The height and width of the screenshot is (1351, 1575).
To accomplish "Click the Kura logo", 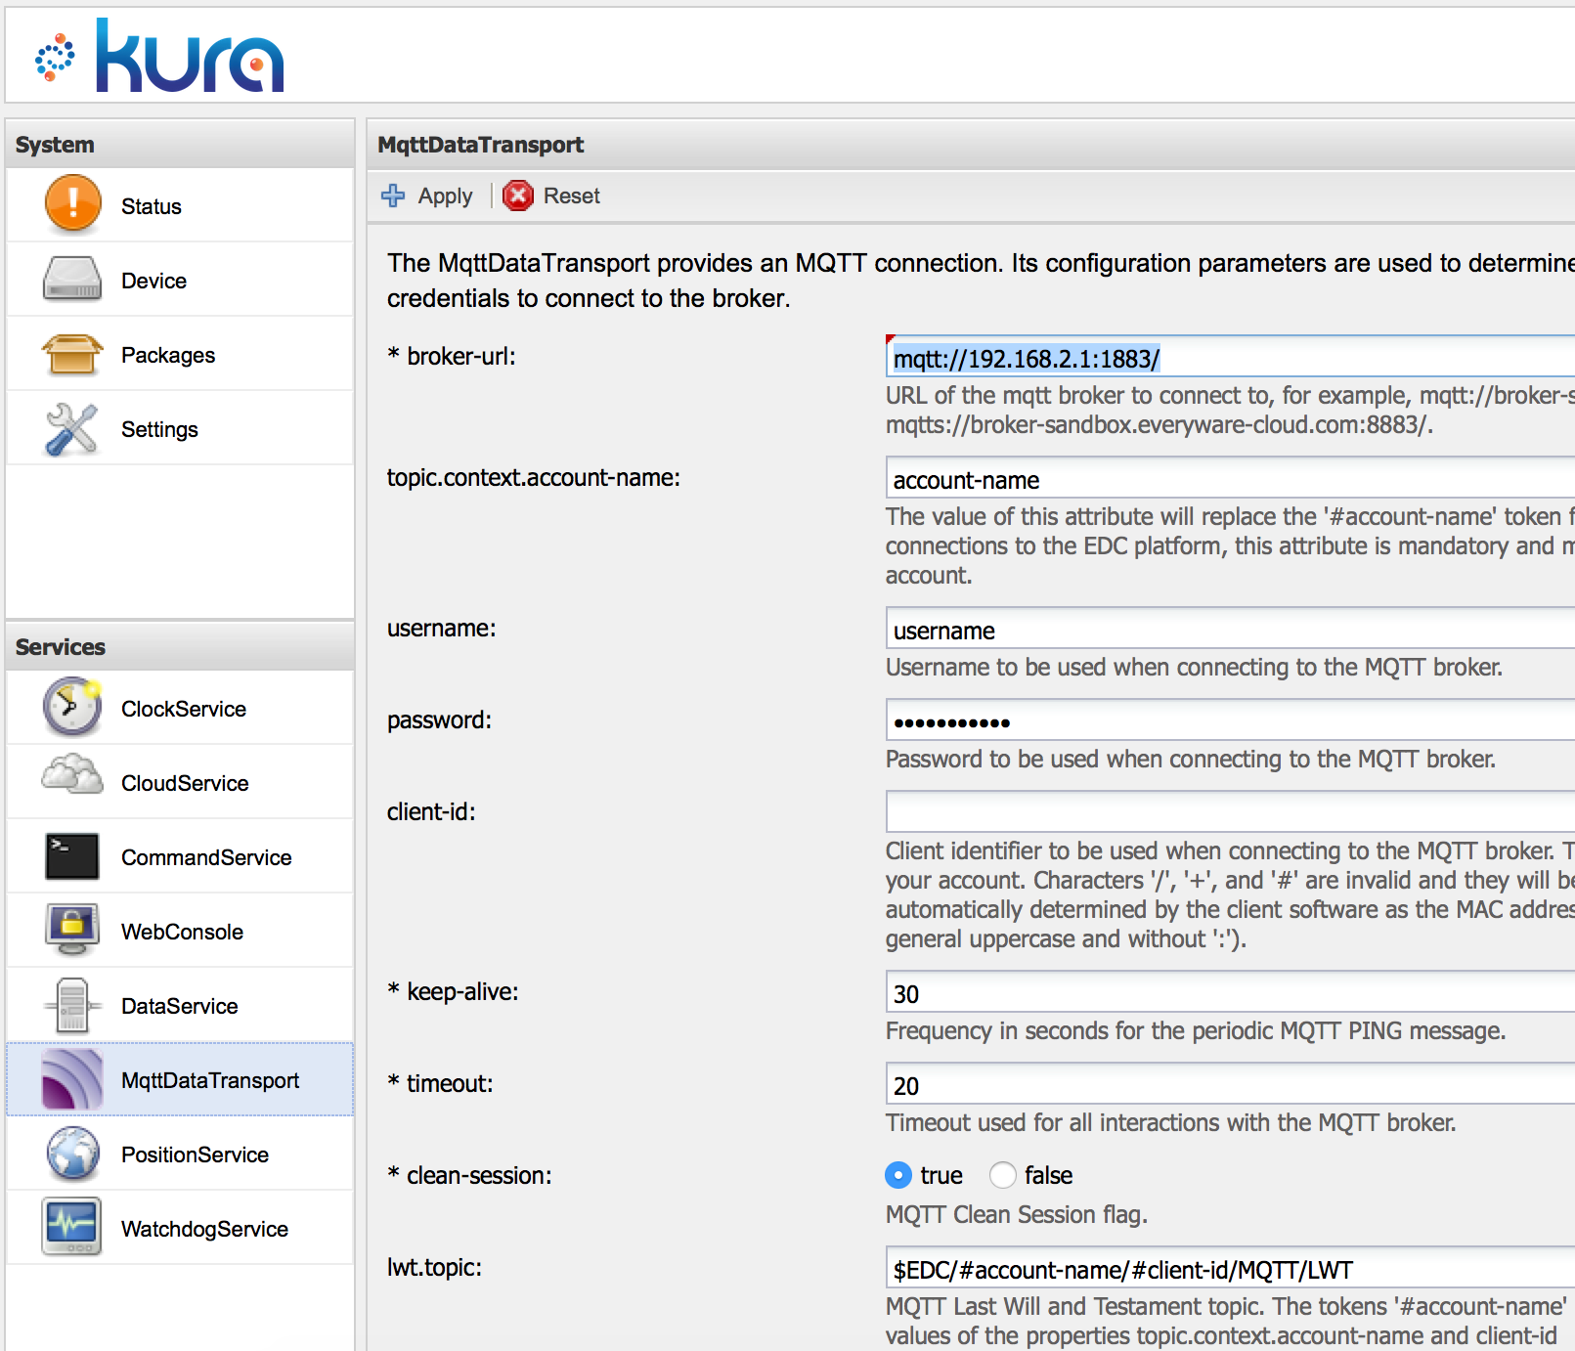I will (x=161, y=56).
